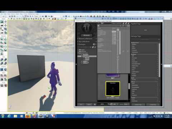
Task: Create a Sphere builder brush
Action: 5,50
